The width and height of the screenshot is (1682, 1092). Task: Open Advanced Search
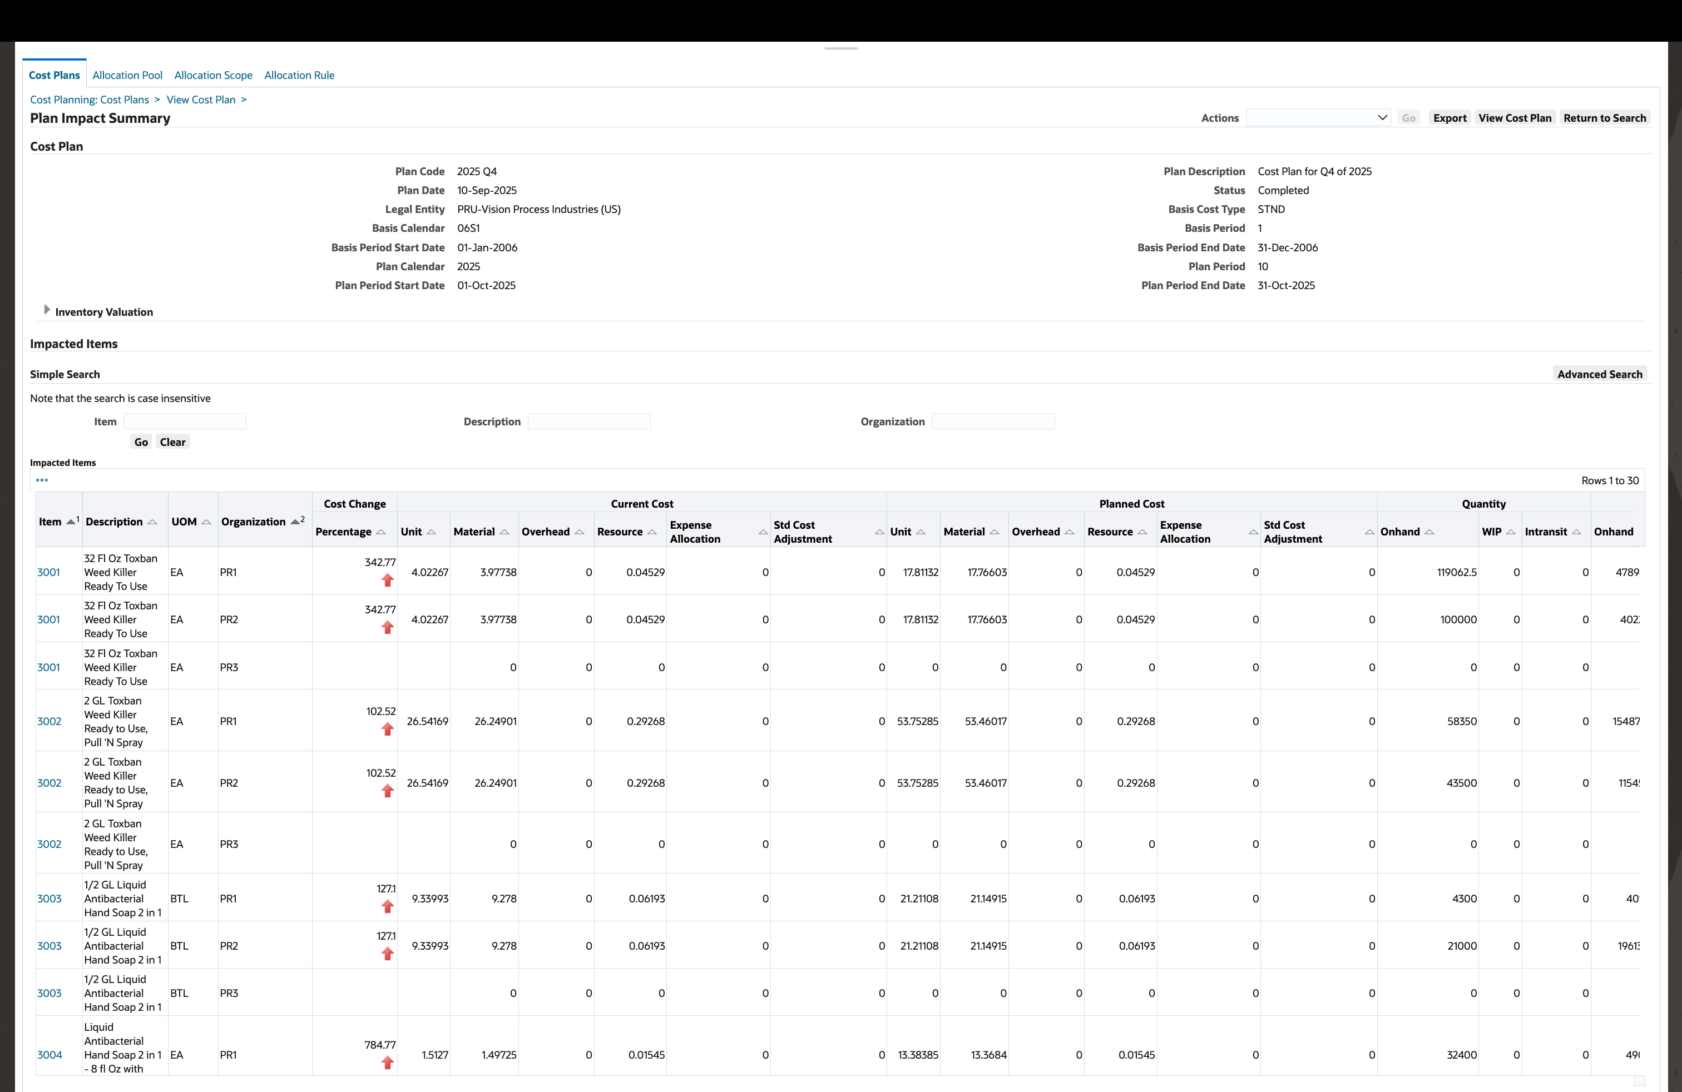pyautogui.click(x=1599, y=374)
